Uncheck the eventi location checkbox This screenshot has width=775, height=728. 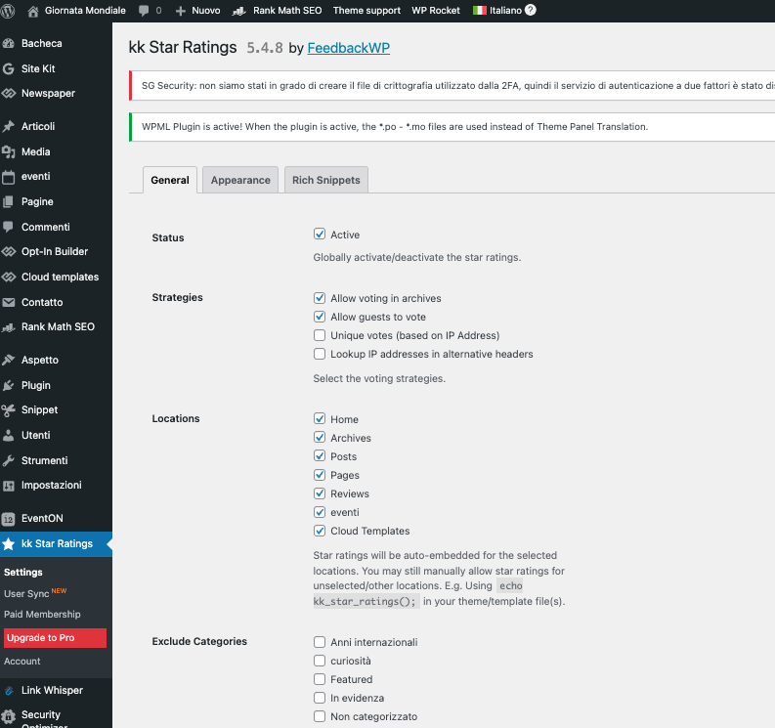[x=320, y=511]
